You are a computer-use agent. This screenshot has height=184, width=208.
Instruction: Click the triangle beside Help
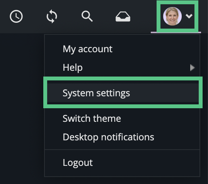(x=193, y=68)
